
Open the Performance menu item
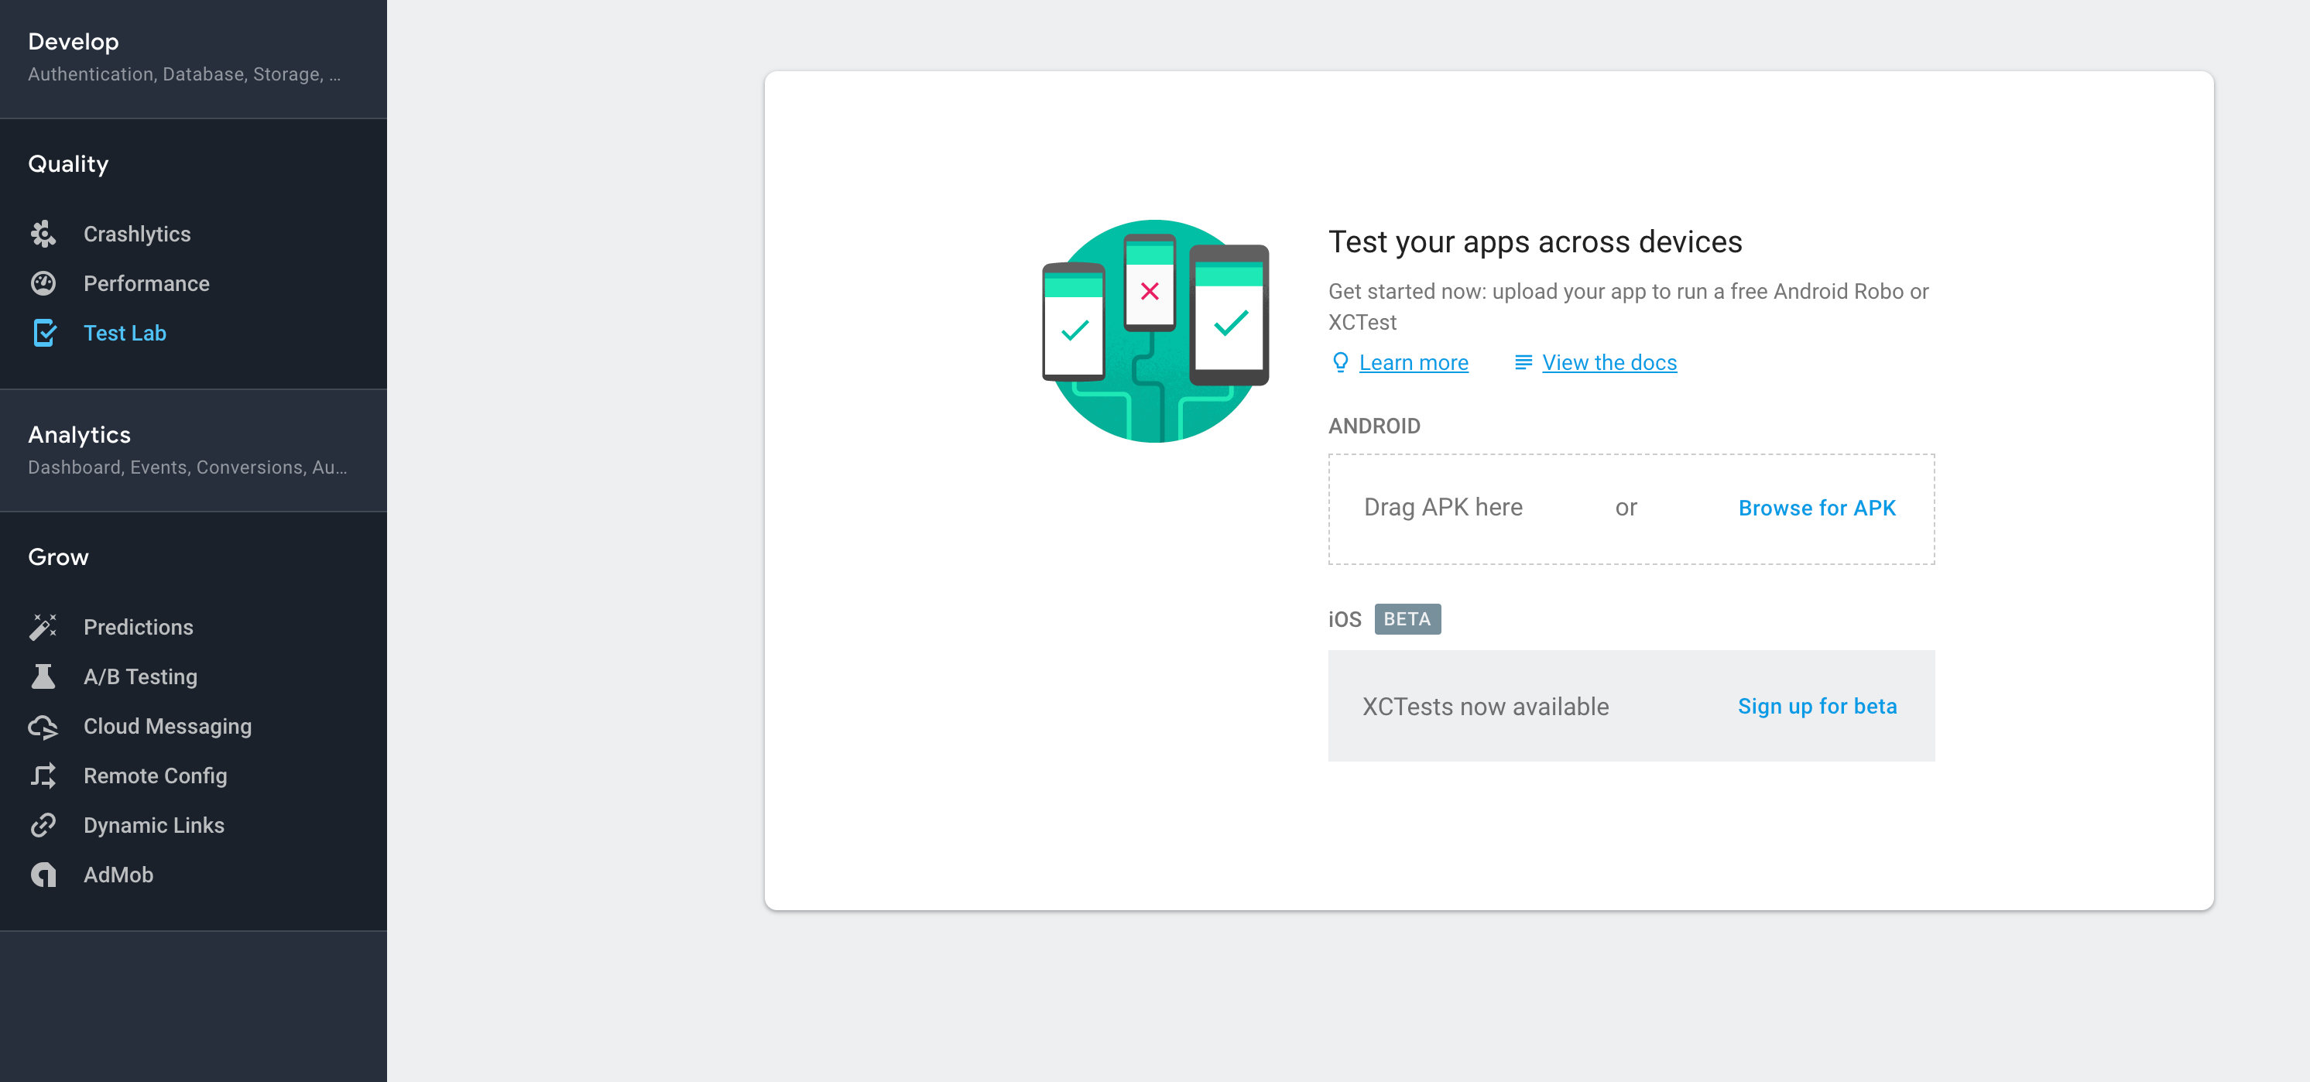146,283
